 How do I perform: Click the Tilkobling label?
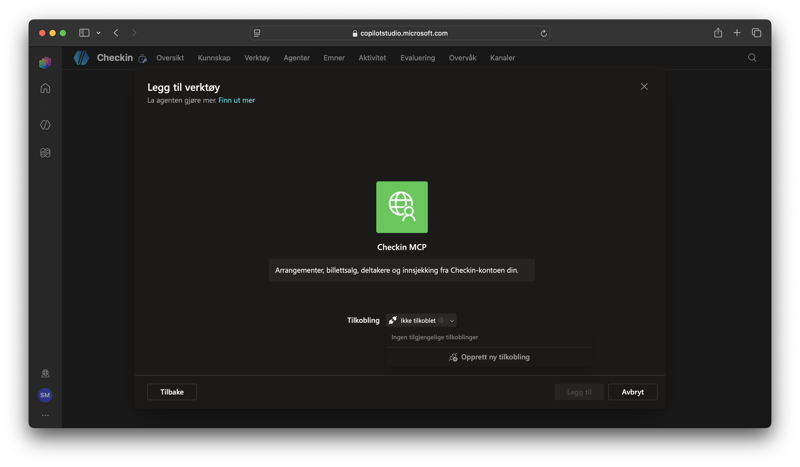pos(363,320)
